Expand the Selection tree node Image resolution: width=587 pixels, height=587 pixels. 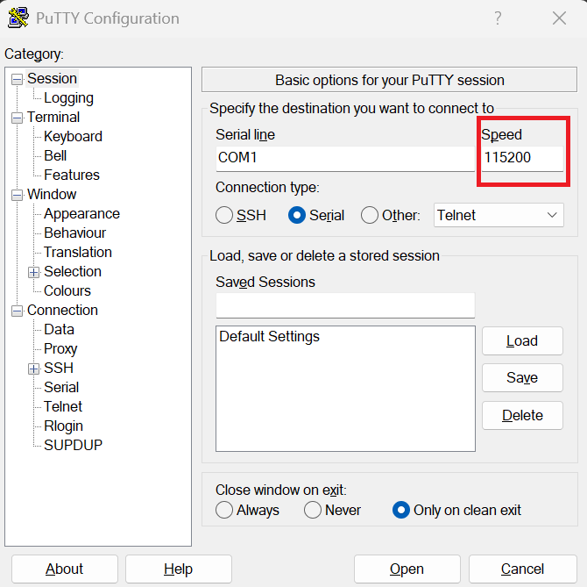34,272
